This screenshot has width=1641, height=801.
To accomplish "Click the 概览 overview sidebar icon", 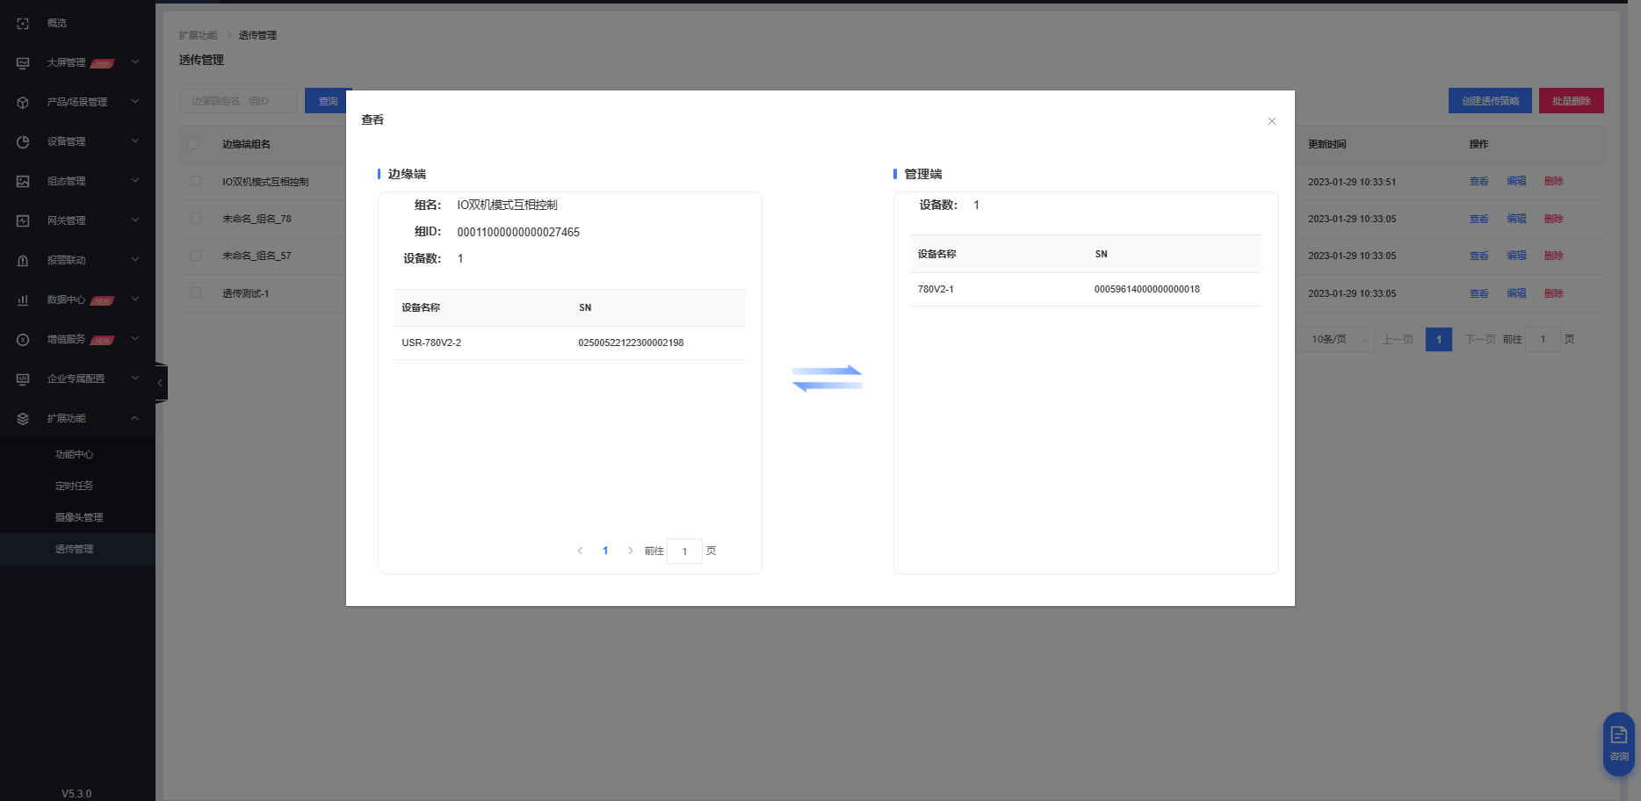I will point(23,24).
